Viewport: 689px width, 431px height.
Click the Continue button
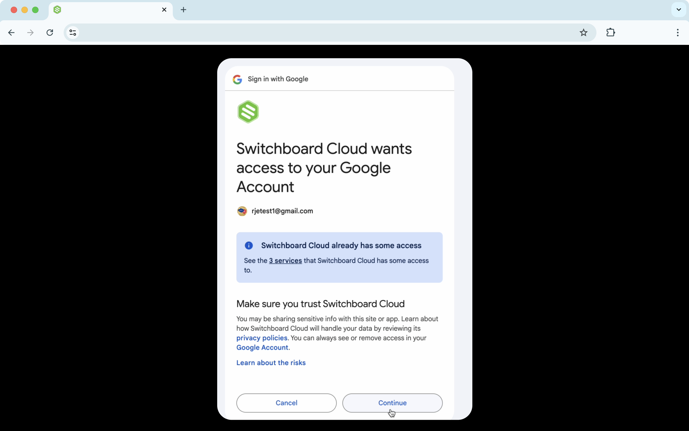[392, 403]
